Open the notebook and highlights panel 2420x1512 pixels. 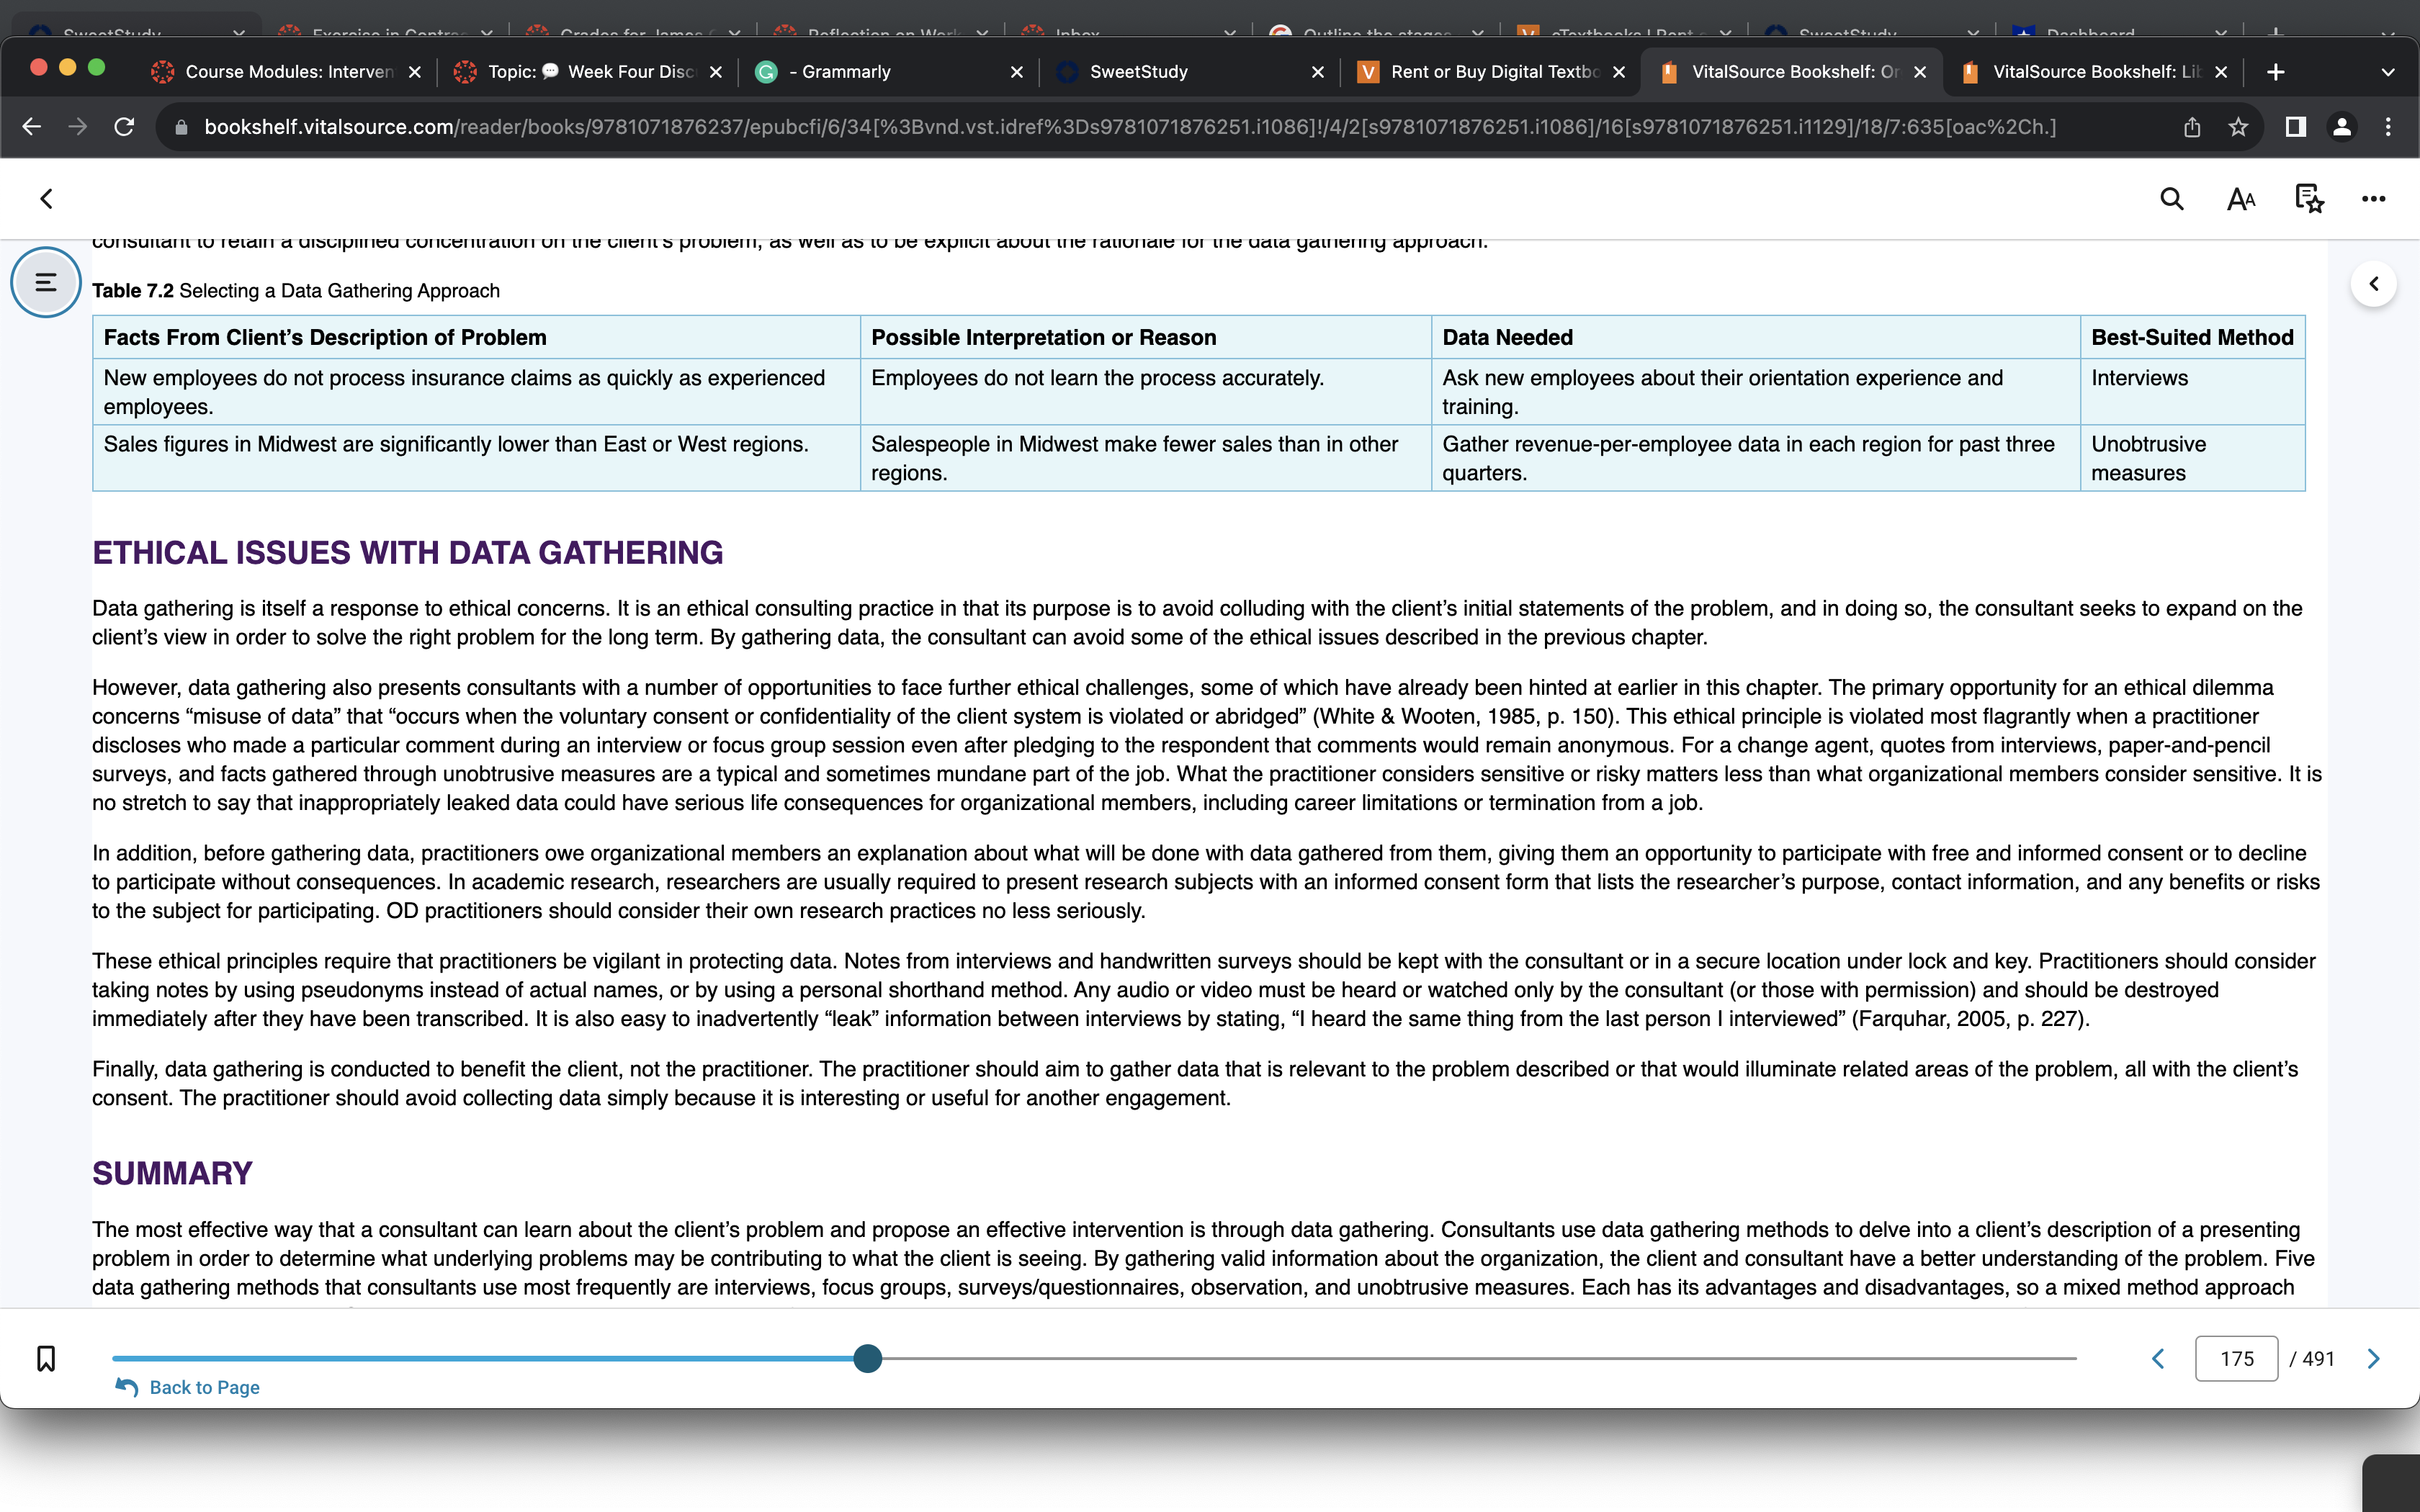click(x=2308, y=199)
